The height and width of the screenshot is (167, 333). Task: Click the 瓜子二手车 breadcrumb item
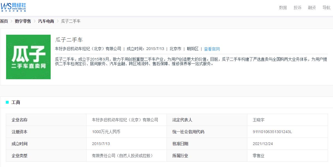click(71, 21)
